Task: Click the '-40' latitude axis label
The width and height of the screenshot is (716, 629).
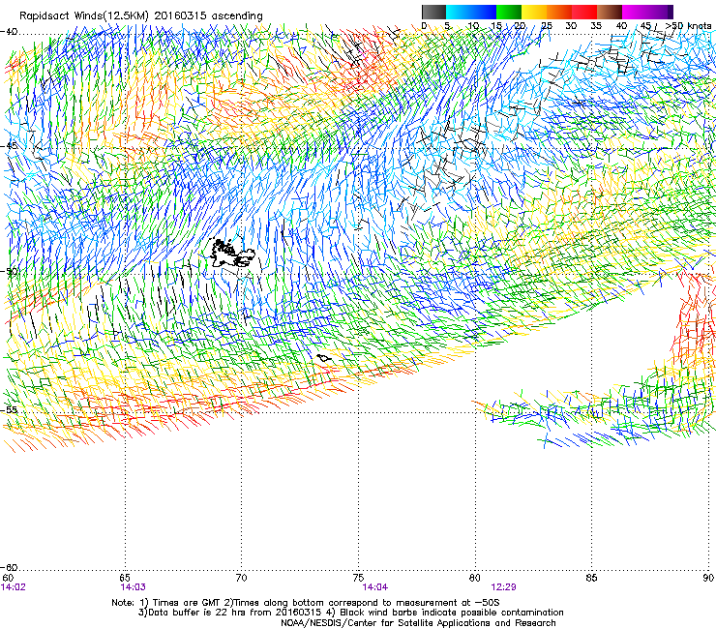Action: coord(9,32)
